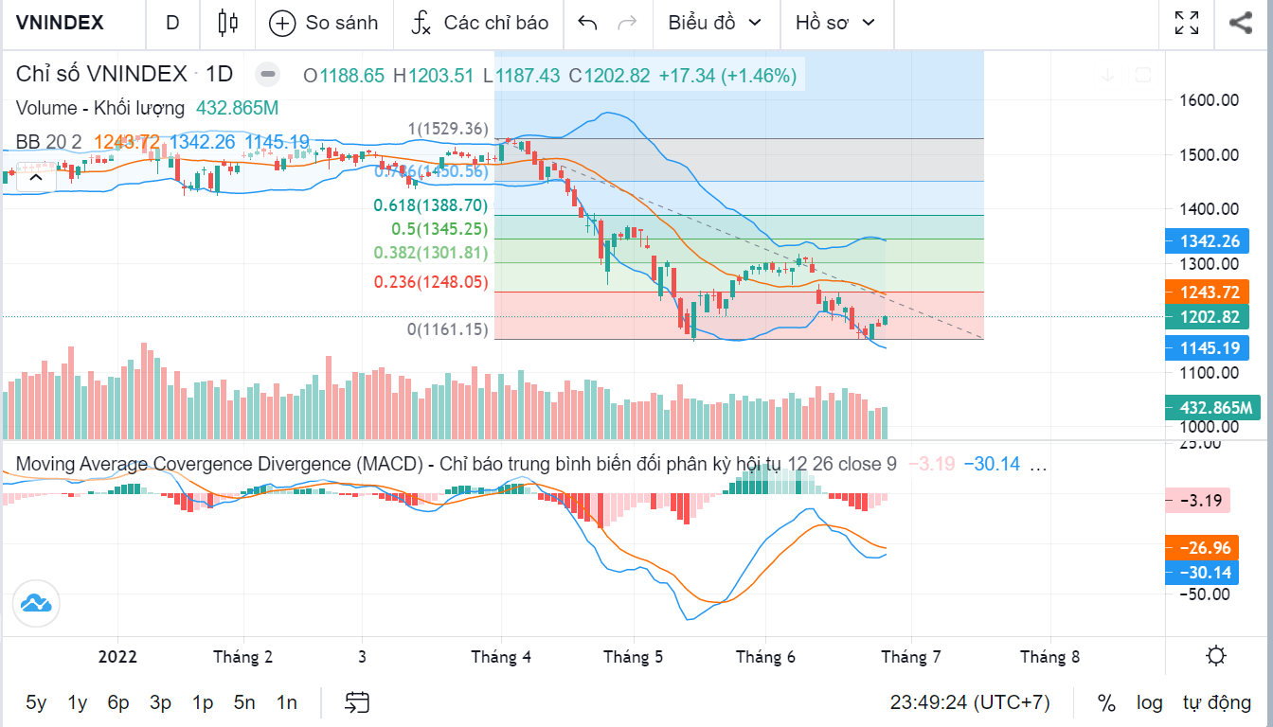
Task: Click the -3.19 MACD histogram label
Action: [x=1199, y=501]
